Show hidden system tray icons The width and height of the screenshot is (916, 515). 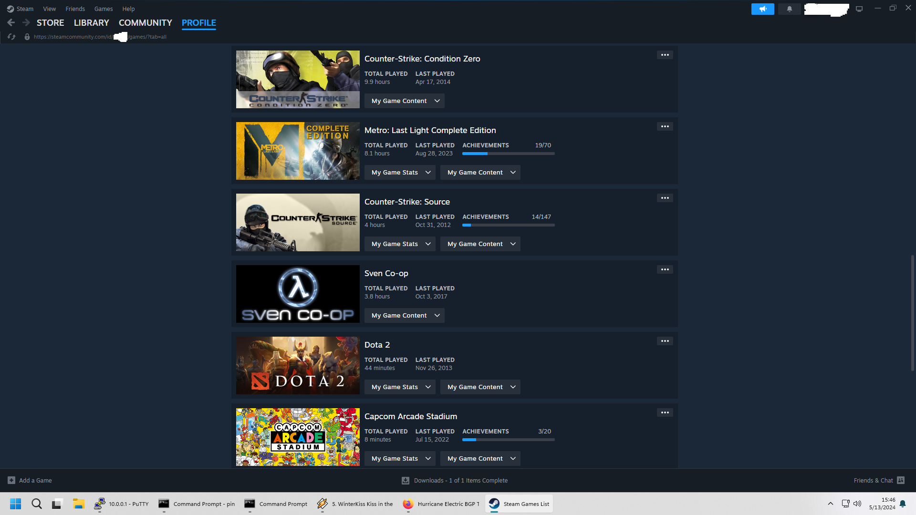(x=830, y=504)
